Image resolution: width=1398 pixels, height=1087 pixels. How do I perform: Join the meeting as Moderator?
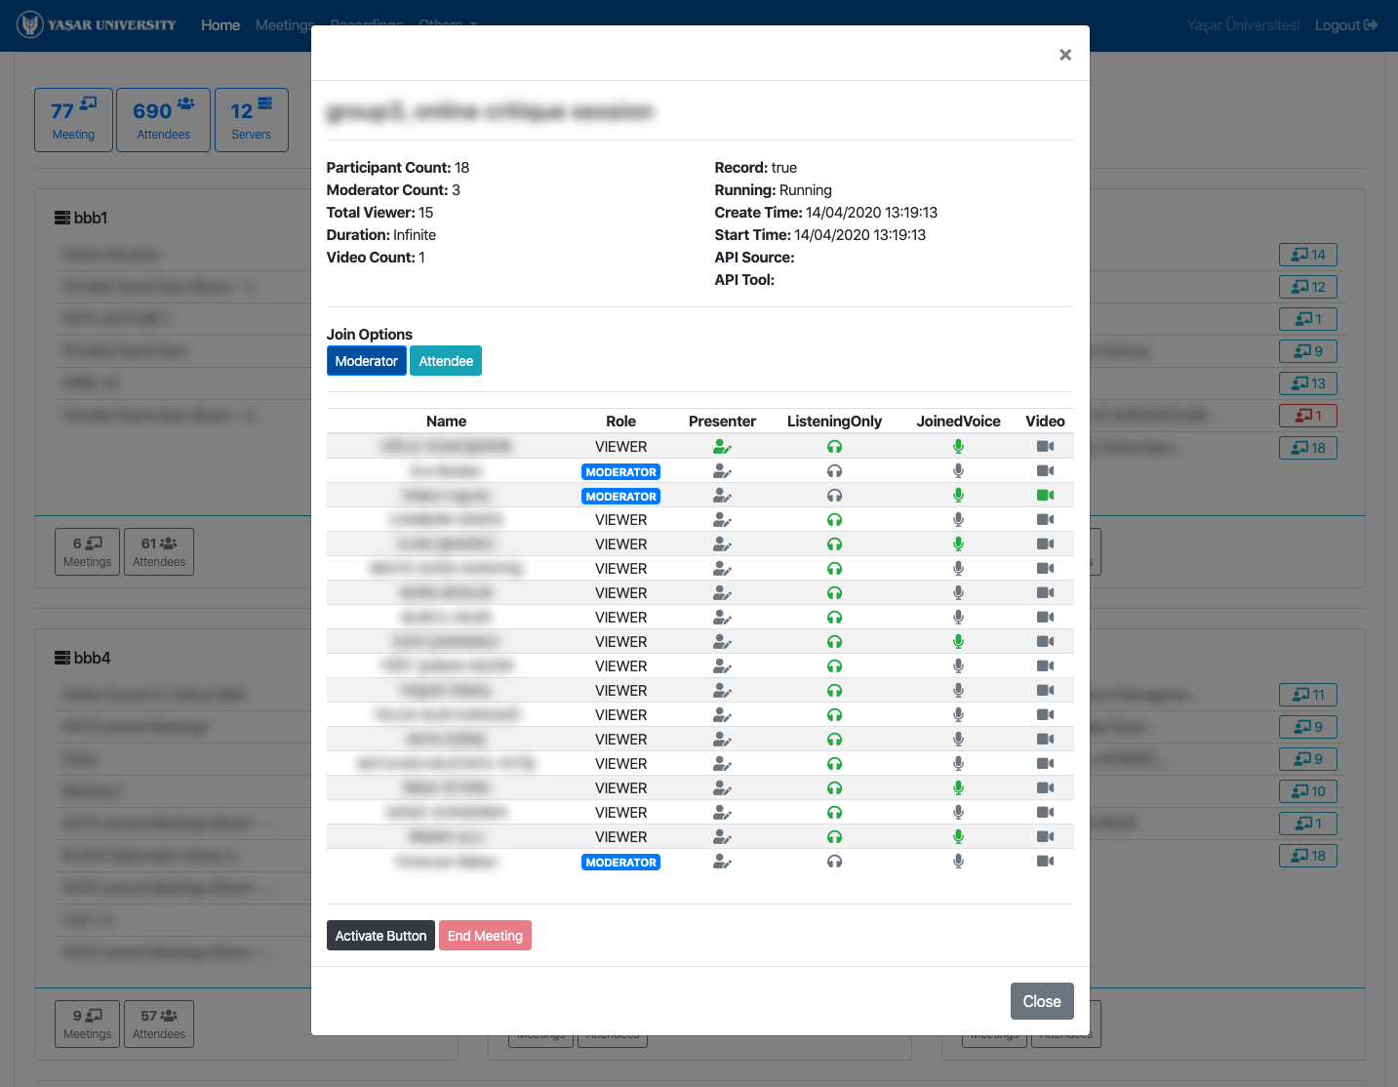(x=366, y=361)
